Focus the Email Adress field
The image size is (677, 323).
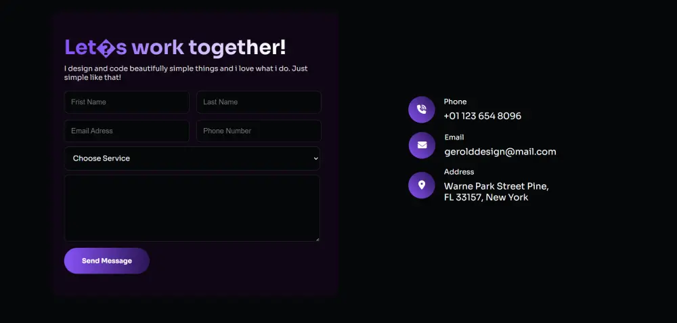pos(127,131)
